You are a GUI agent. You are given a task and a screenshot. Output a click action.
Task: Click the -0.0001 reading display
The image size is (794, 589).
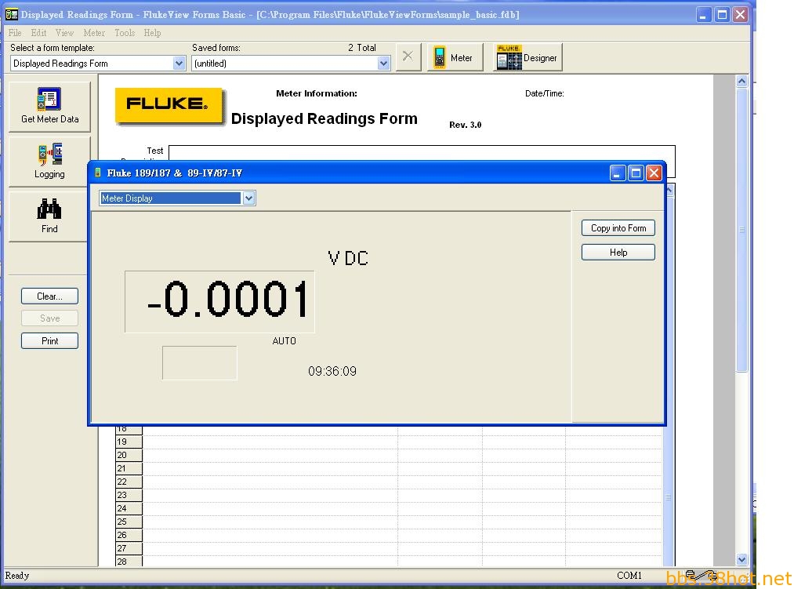tap(219, 302)
